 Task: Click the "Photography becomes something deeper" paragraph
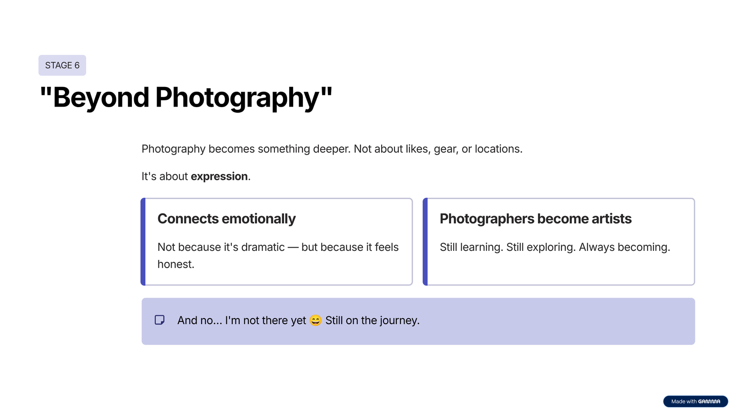[332, 149]
